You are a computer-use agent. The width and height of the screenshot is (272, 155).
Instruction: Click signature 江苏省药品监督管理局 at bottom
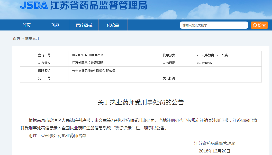tap(215, 143)
